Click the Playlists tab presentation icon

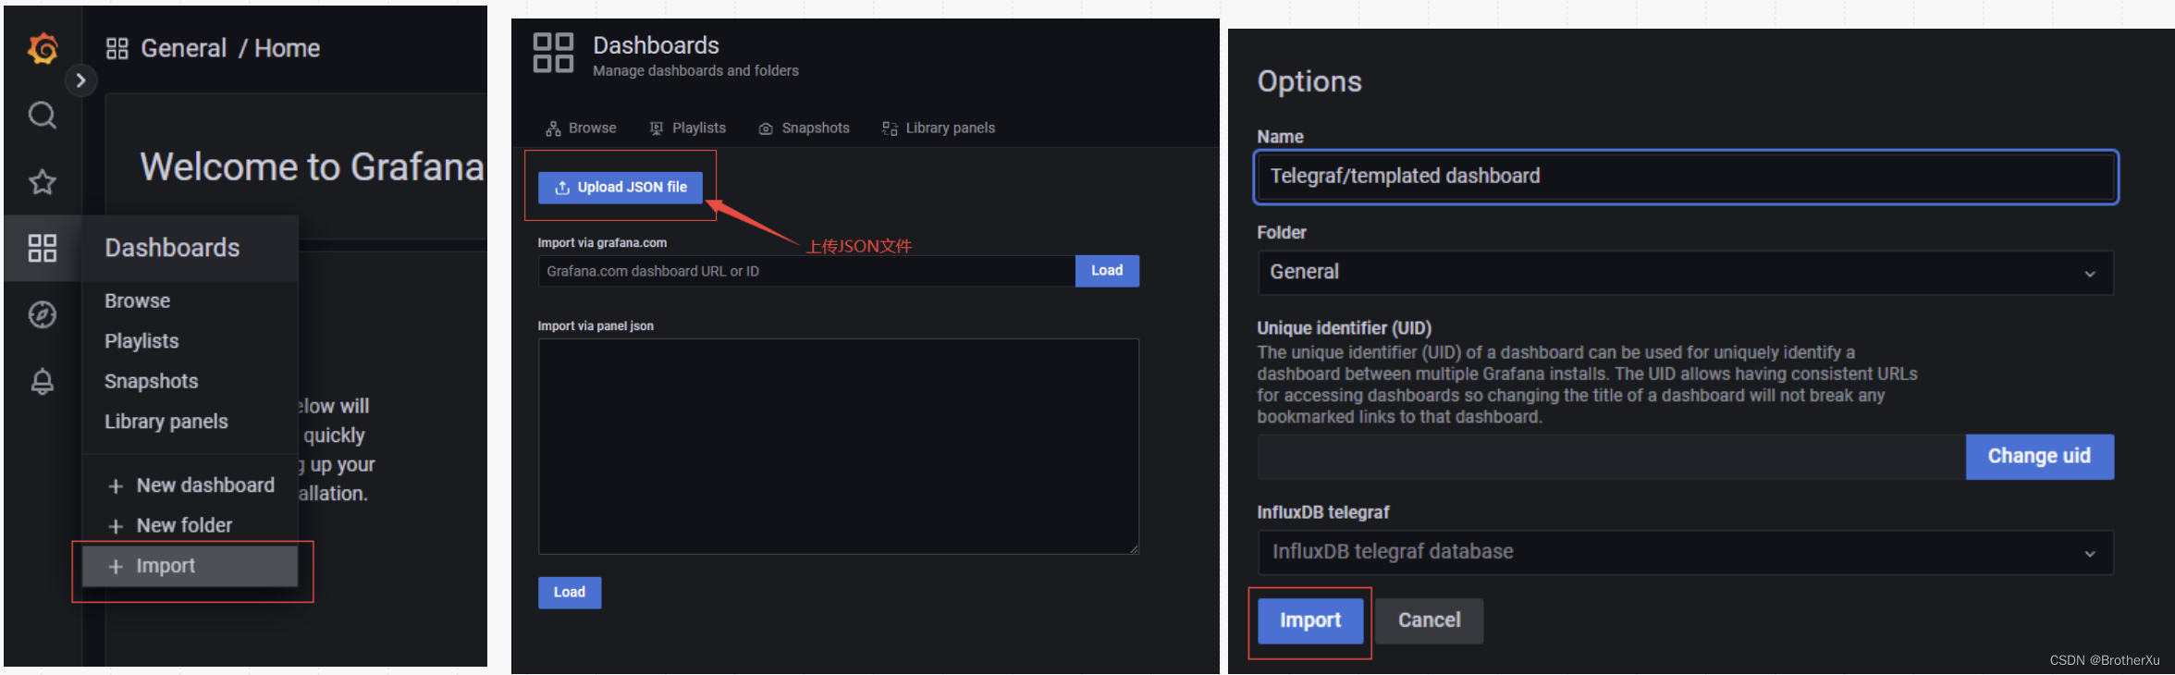point(657,129)
